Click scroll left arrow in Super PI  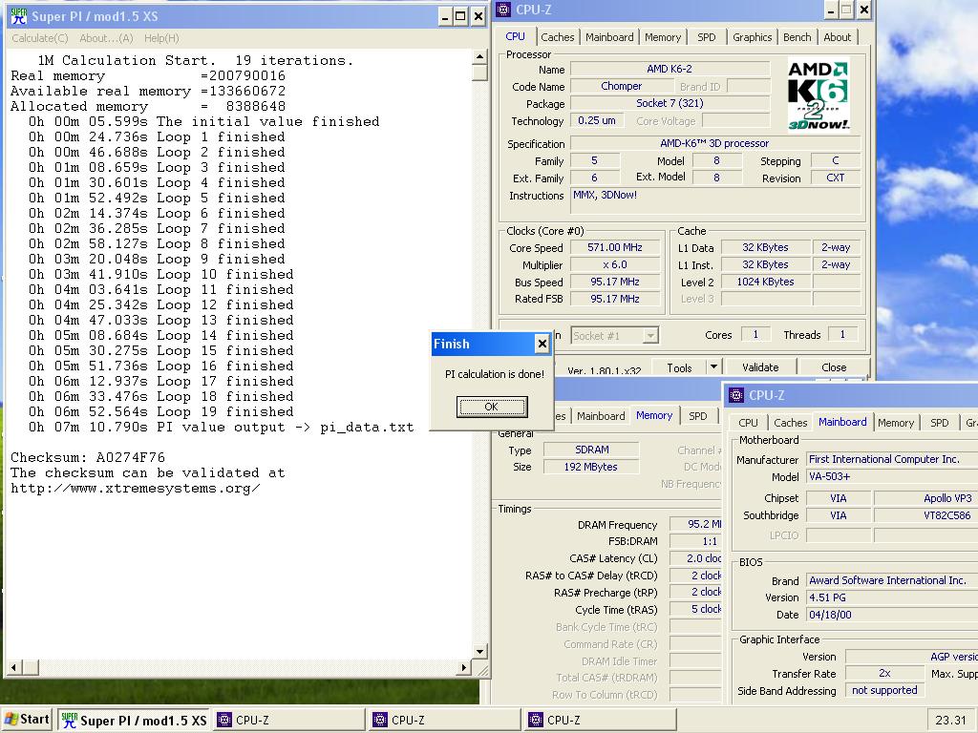click(13, 667)
